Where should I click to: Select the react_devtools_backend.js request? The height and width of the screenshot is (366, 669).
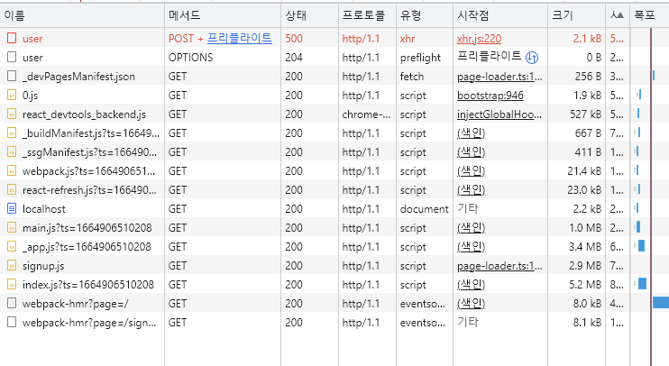(x=84, y=114)
